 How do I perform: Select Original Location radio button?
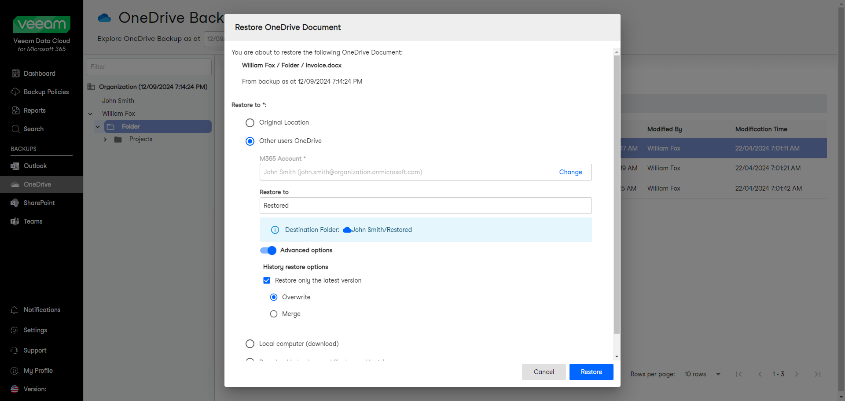(x=250, y=123)
